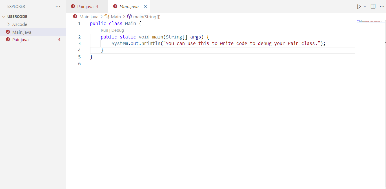Select the Main class symbol icon in breadcrumbs
The width and height of the screenshot is (386, 189).
[107, 17]
